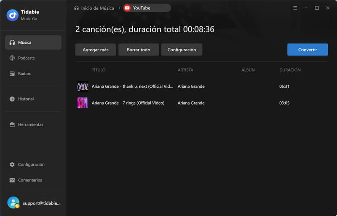Click the Borrar todo button

(139, 50)
